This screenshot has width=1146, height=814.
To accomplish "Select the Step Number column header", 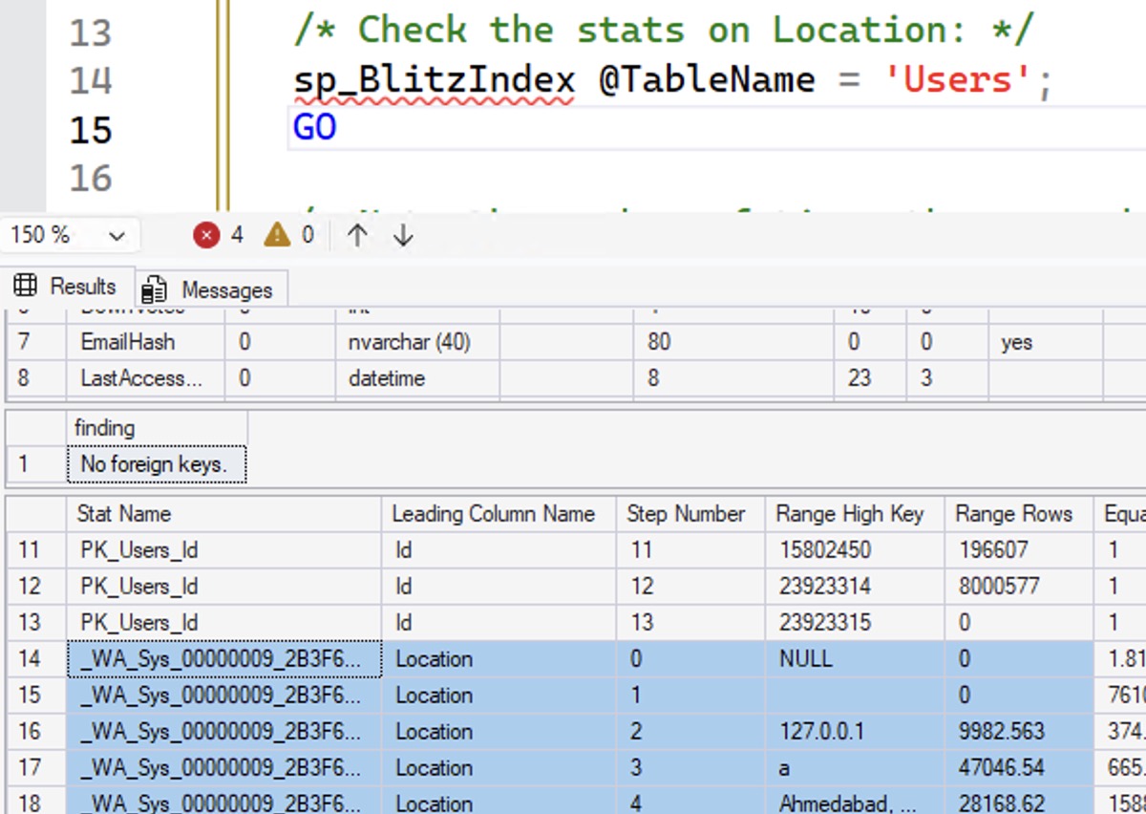I will point(685,514).
